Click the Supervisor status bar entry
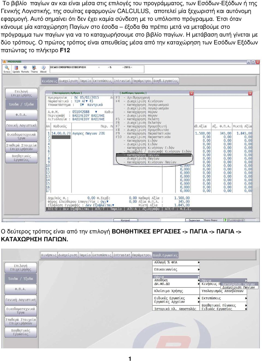The image size is (262, 361). click(194, 220)
